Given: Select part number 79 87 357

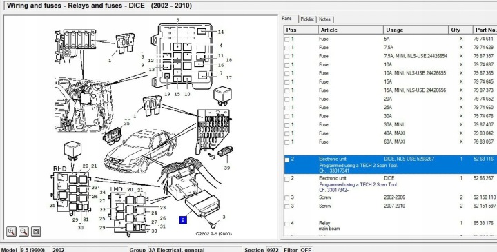Looking at the screenshot, I should 484,56.
